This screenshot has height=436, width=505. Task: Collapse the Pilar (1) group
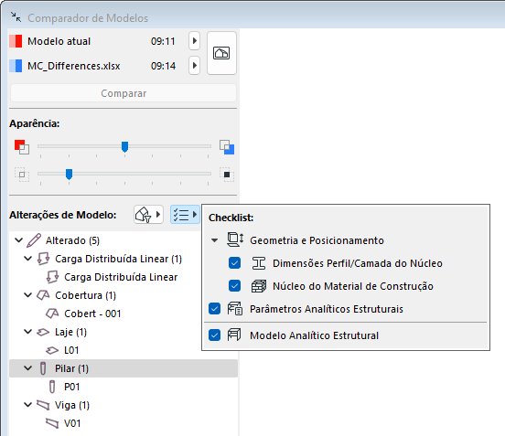[x=28, y=368]
